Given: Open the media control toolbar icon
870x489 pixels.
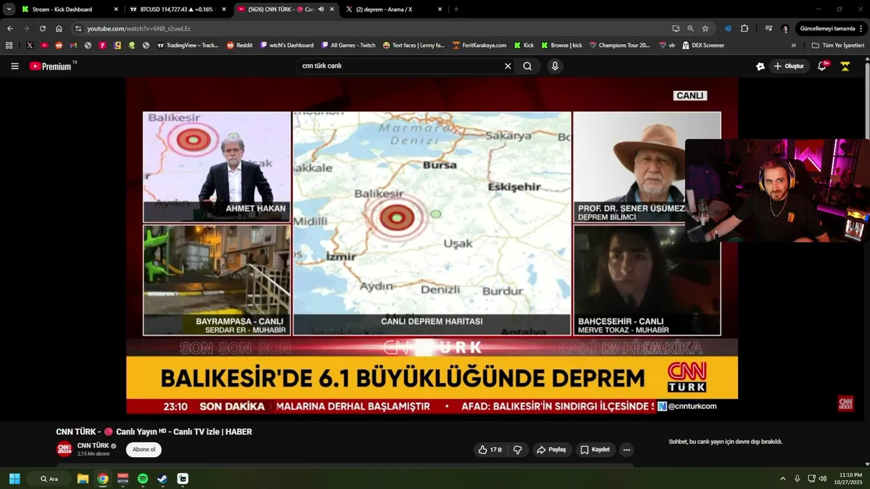Looking at the screenshot, I should (x=769, y=29).
